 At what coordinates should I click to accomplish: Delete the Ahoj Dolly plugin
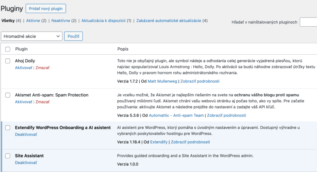point(43,68)
